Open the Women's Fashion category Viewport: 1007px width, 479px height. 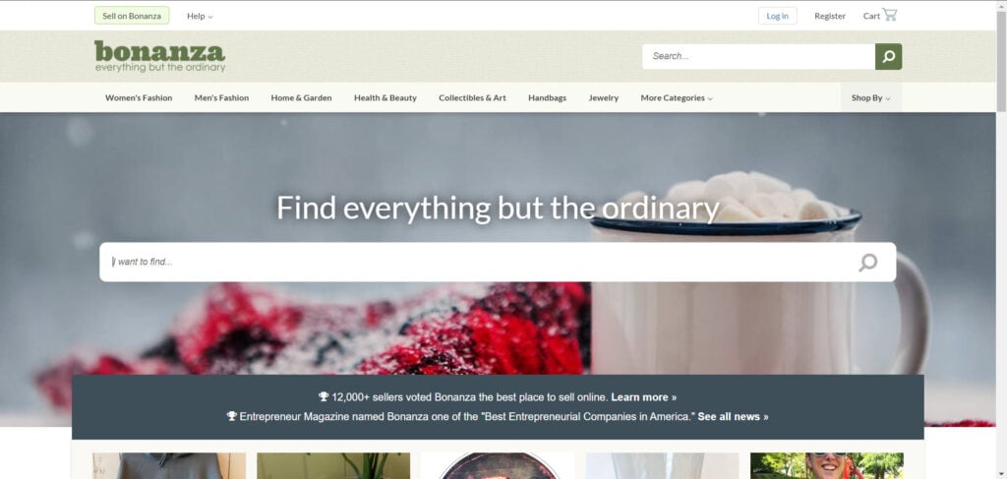pos(139,98)
